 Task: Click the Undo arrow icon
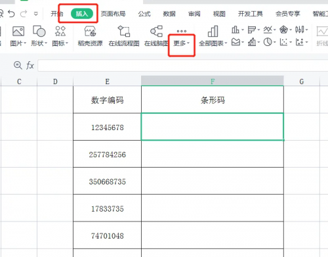pyautogui.click(x=11, y=14)
